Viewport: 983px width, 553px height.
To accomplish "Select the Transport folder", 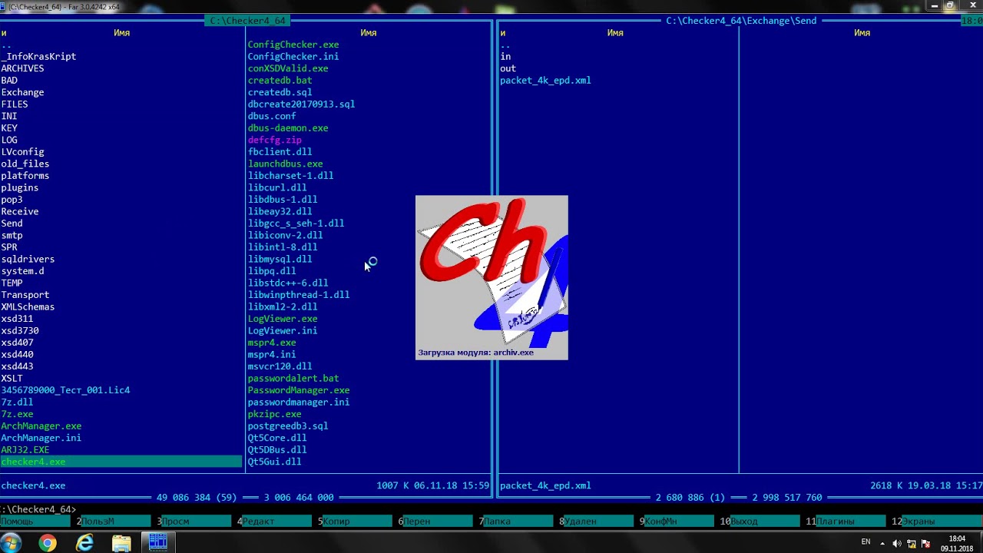I will coord(25,295).
